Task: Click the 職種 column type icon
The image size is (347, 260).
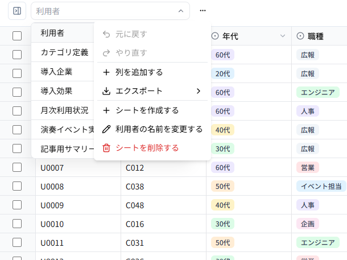Action: click(x=300, y=36)
